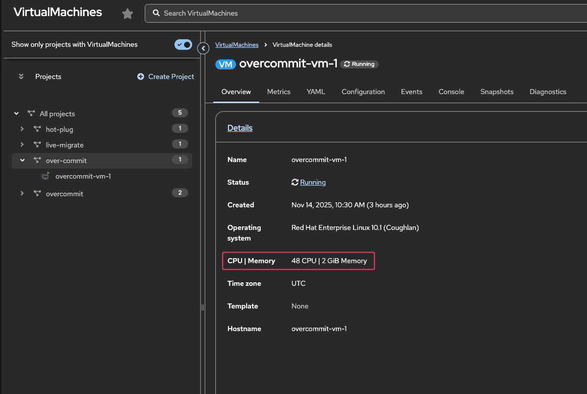Collapse the All projects tree
Screen dimensions: 587x394
[x=17, y=114]
